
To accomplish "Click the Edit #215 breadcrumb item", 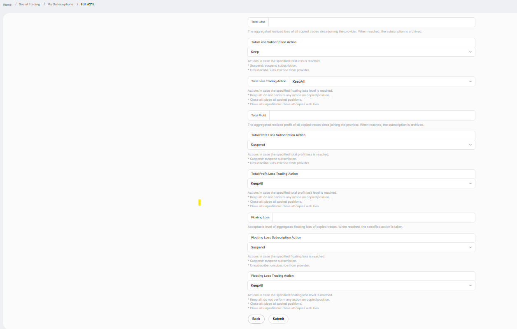I will pyautogui.click(x=87, y=5).
